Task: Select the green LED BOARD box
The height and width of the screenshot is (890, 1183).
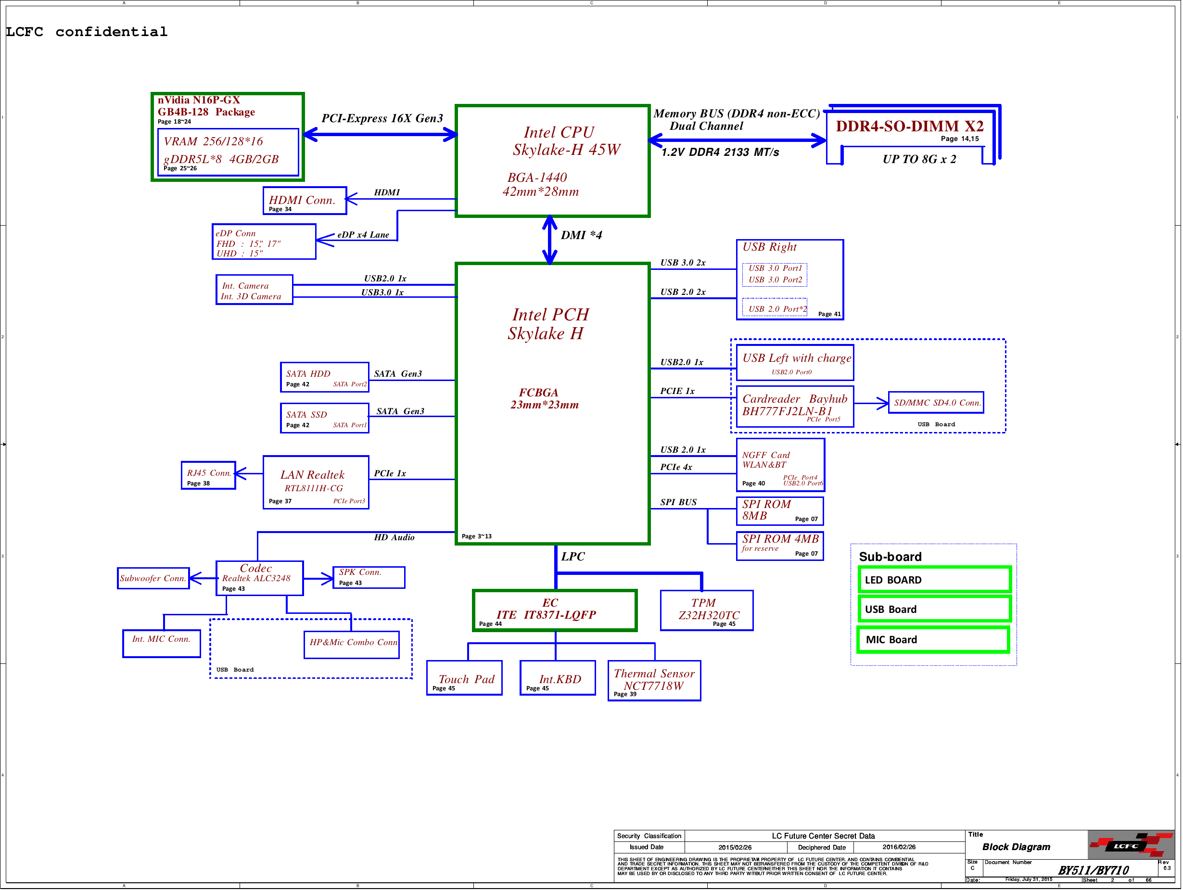Action: (x=934, y=580)
